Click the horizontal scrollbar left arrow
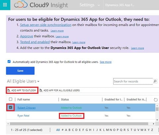This screenshot has width=159, height=135. click(x=8, y=124)
